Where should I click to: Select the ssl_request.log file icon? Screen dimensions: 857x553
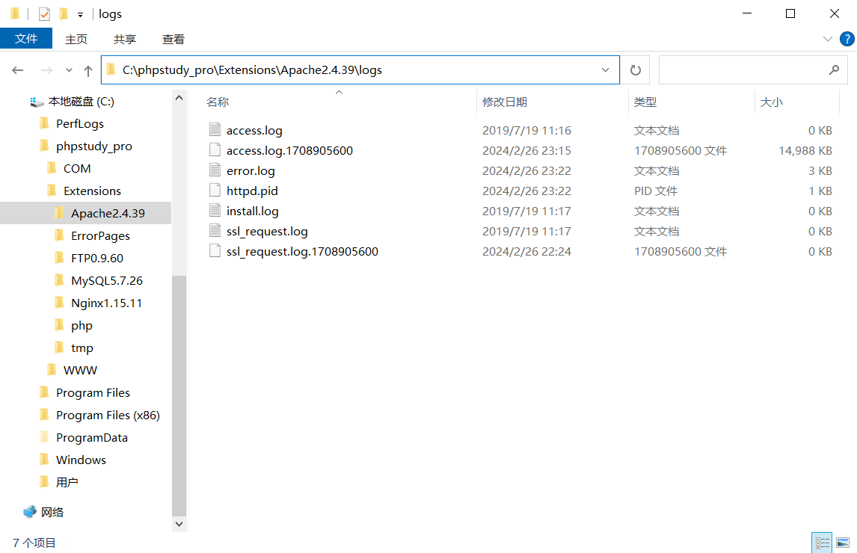(x=215, y=231)
